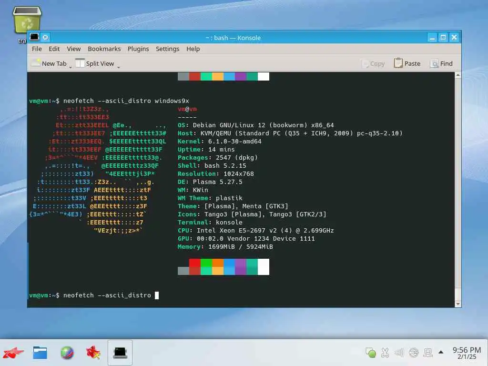
Task: Click the disconnected network globe tray icon
Action: (x=414, y=353)
